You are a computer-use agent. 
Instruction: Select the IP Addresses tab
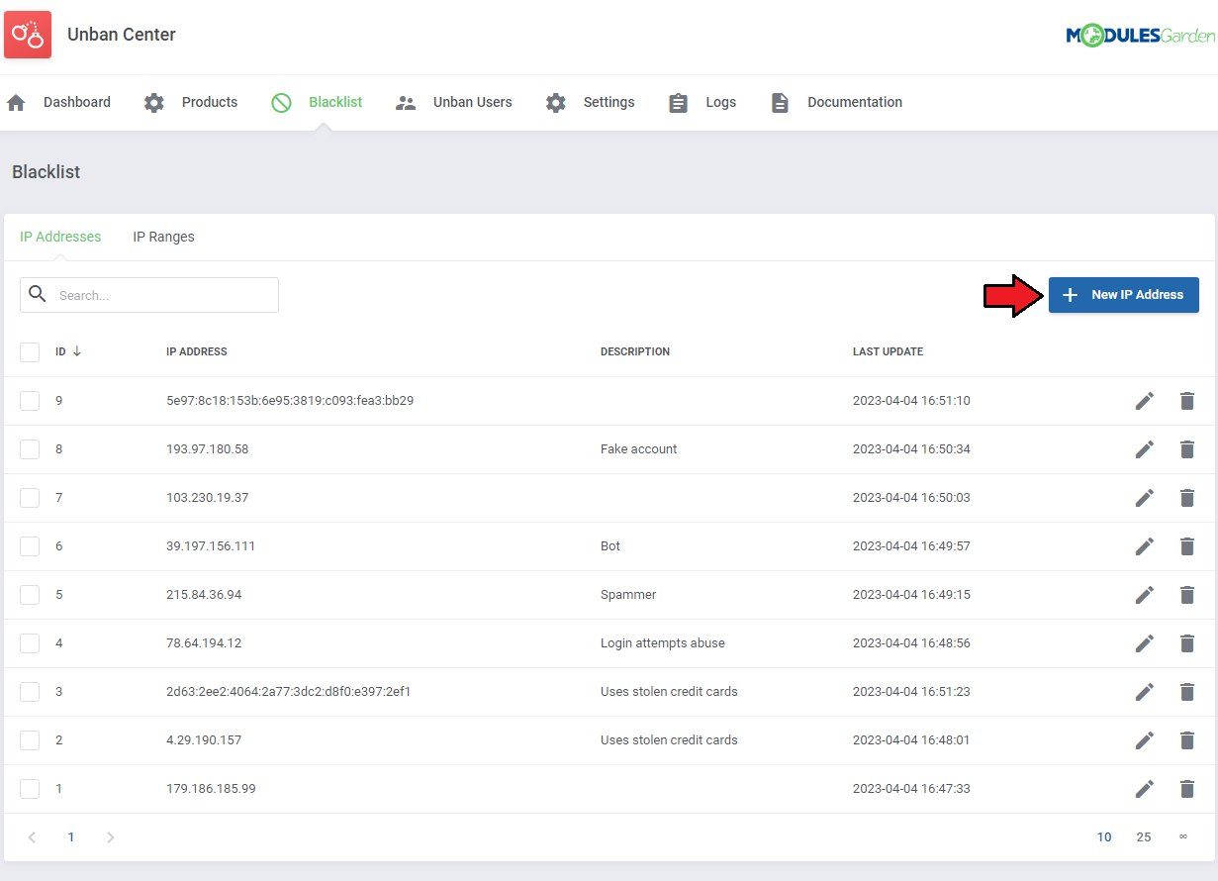click(60, 237)
